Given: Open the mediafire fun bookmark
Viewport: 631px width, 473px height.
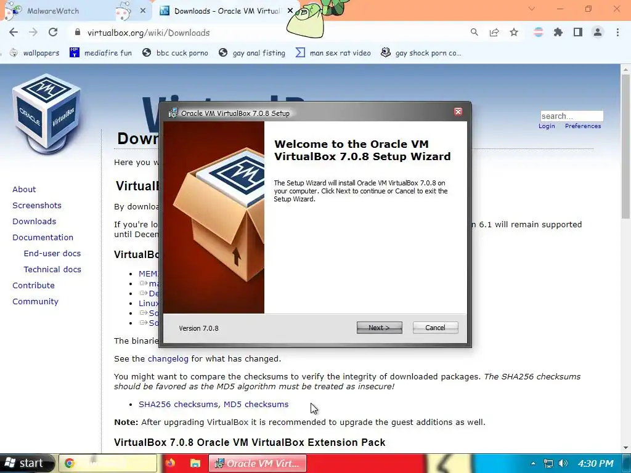Looking at the screenshot, I should point(100,53).
